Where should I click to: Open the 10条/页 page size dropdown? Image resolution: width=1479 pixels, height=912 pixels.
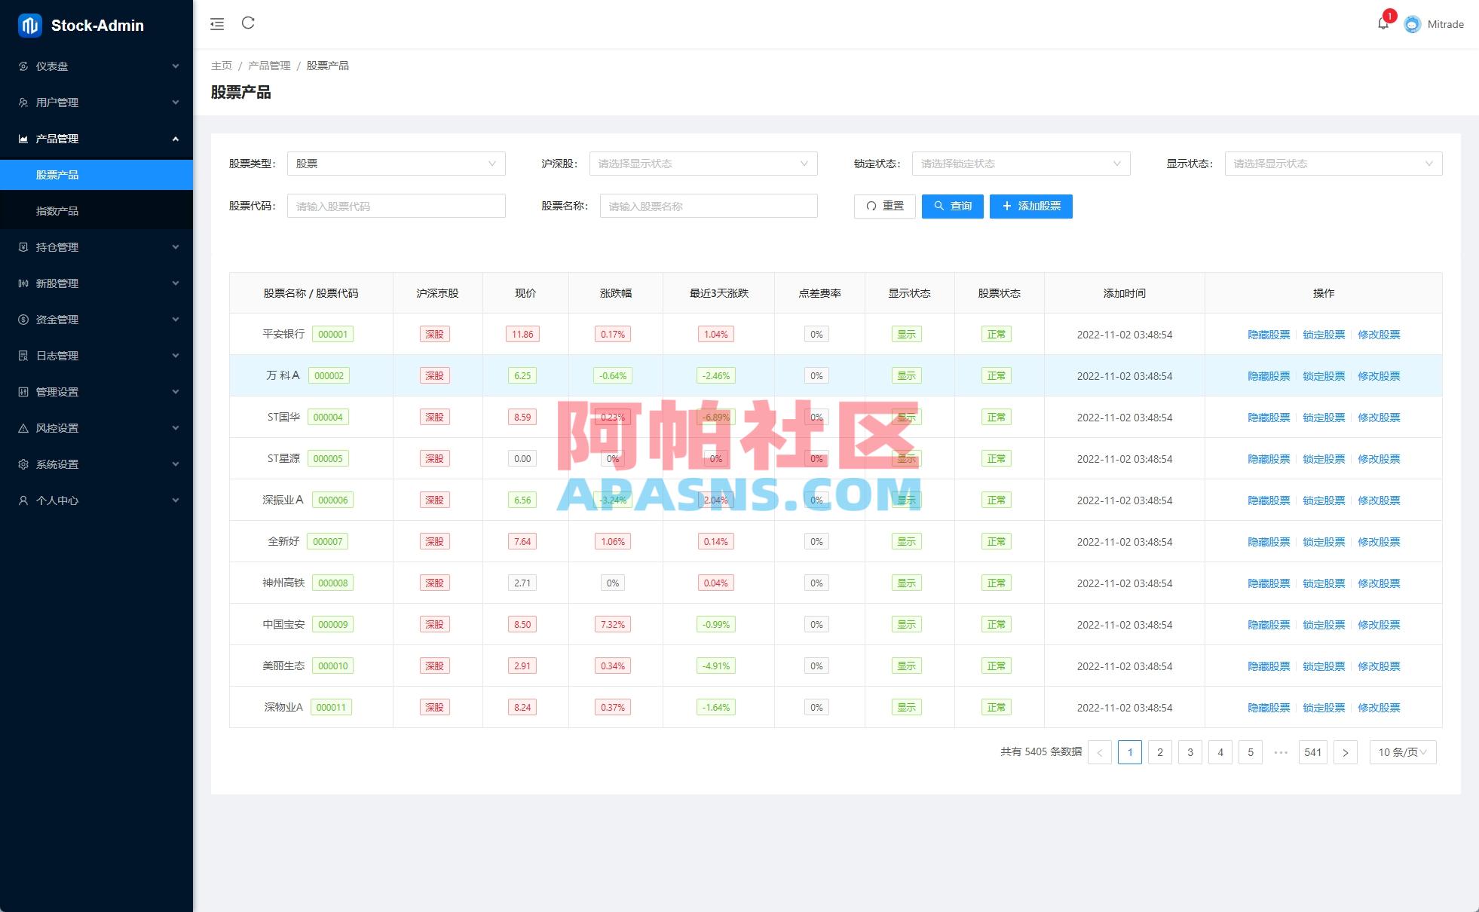click(x=1401, y=751)
